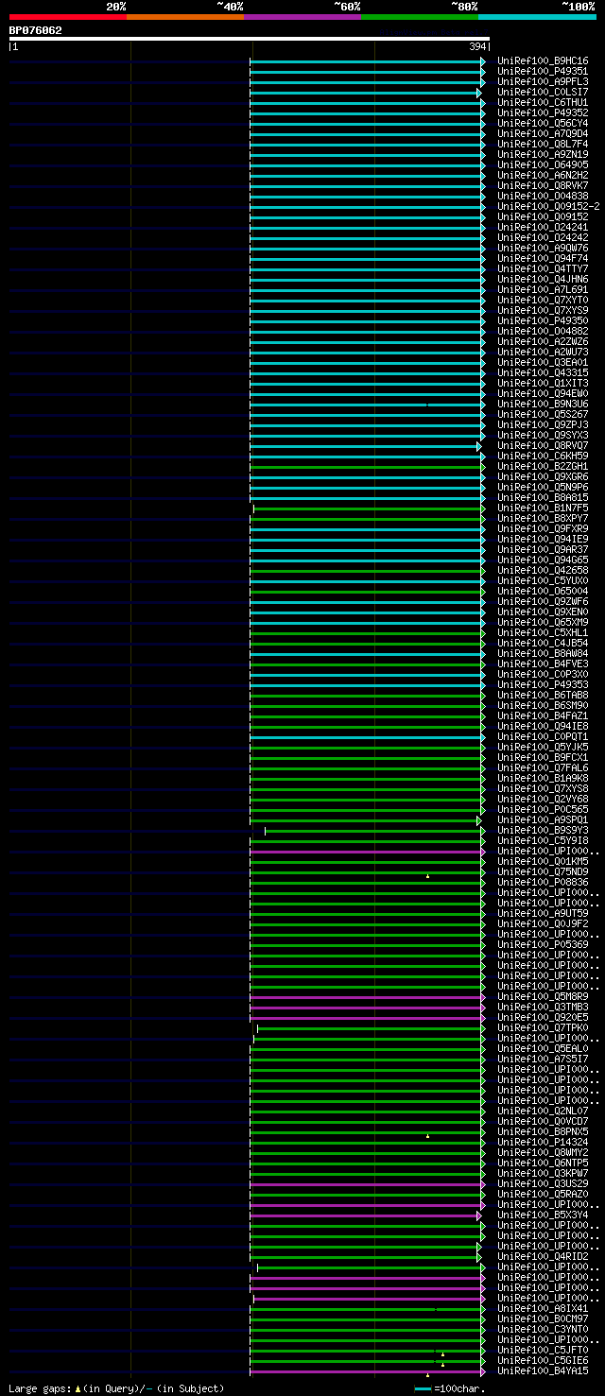Click the green ~80% identity legend segment
This screenshot has height=1396, width=605.
(x=419, y=16)
